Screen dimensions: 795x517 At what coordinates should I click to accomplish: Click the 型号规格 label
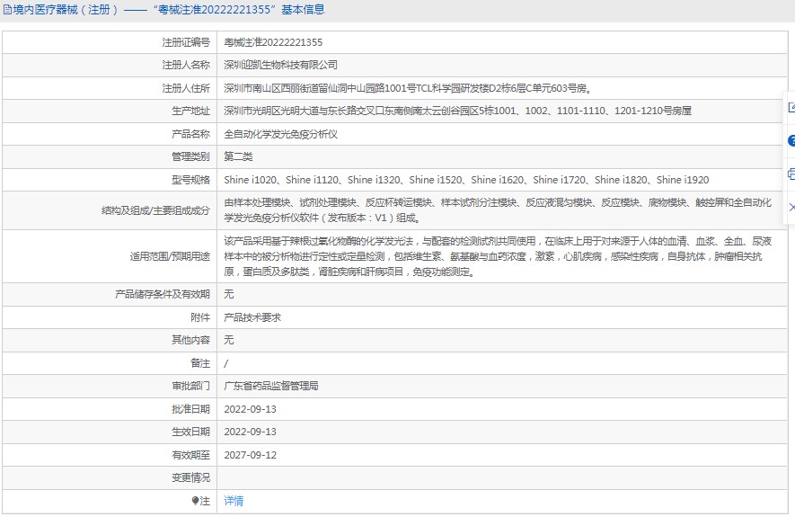click(x=190, y=180)
